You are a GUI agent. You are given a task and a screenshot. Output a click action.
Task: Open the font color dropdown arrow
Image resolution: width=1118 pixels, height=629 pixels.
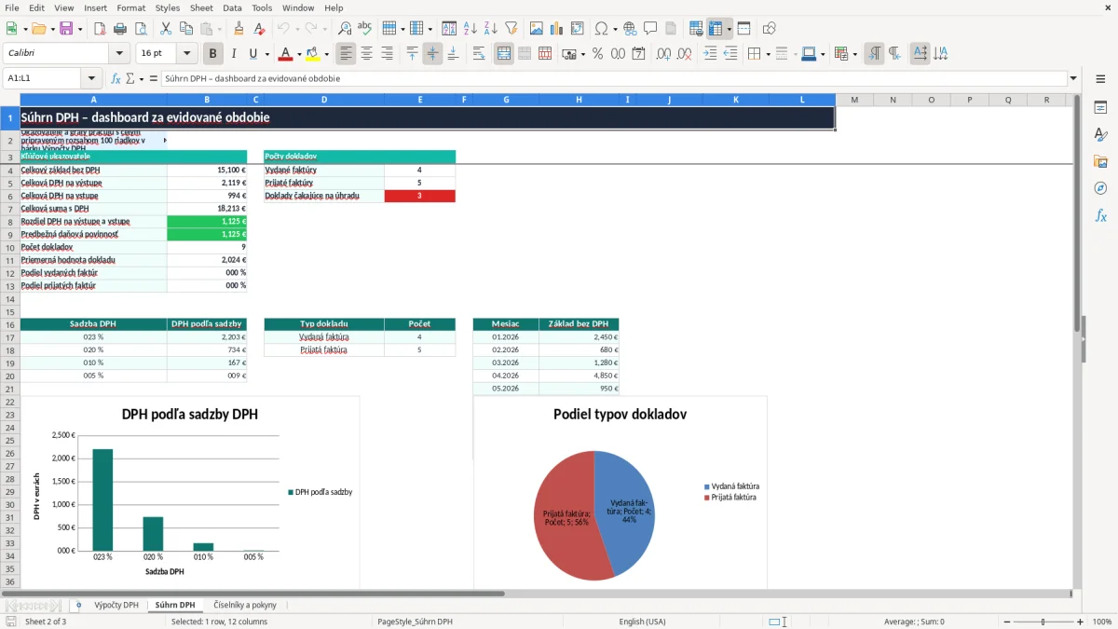299,54
